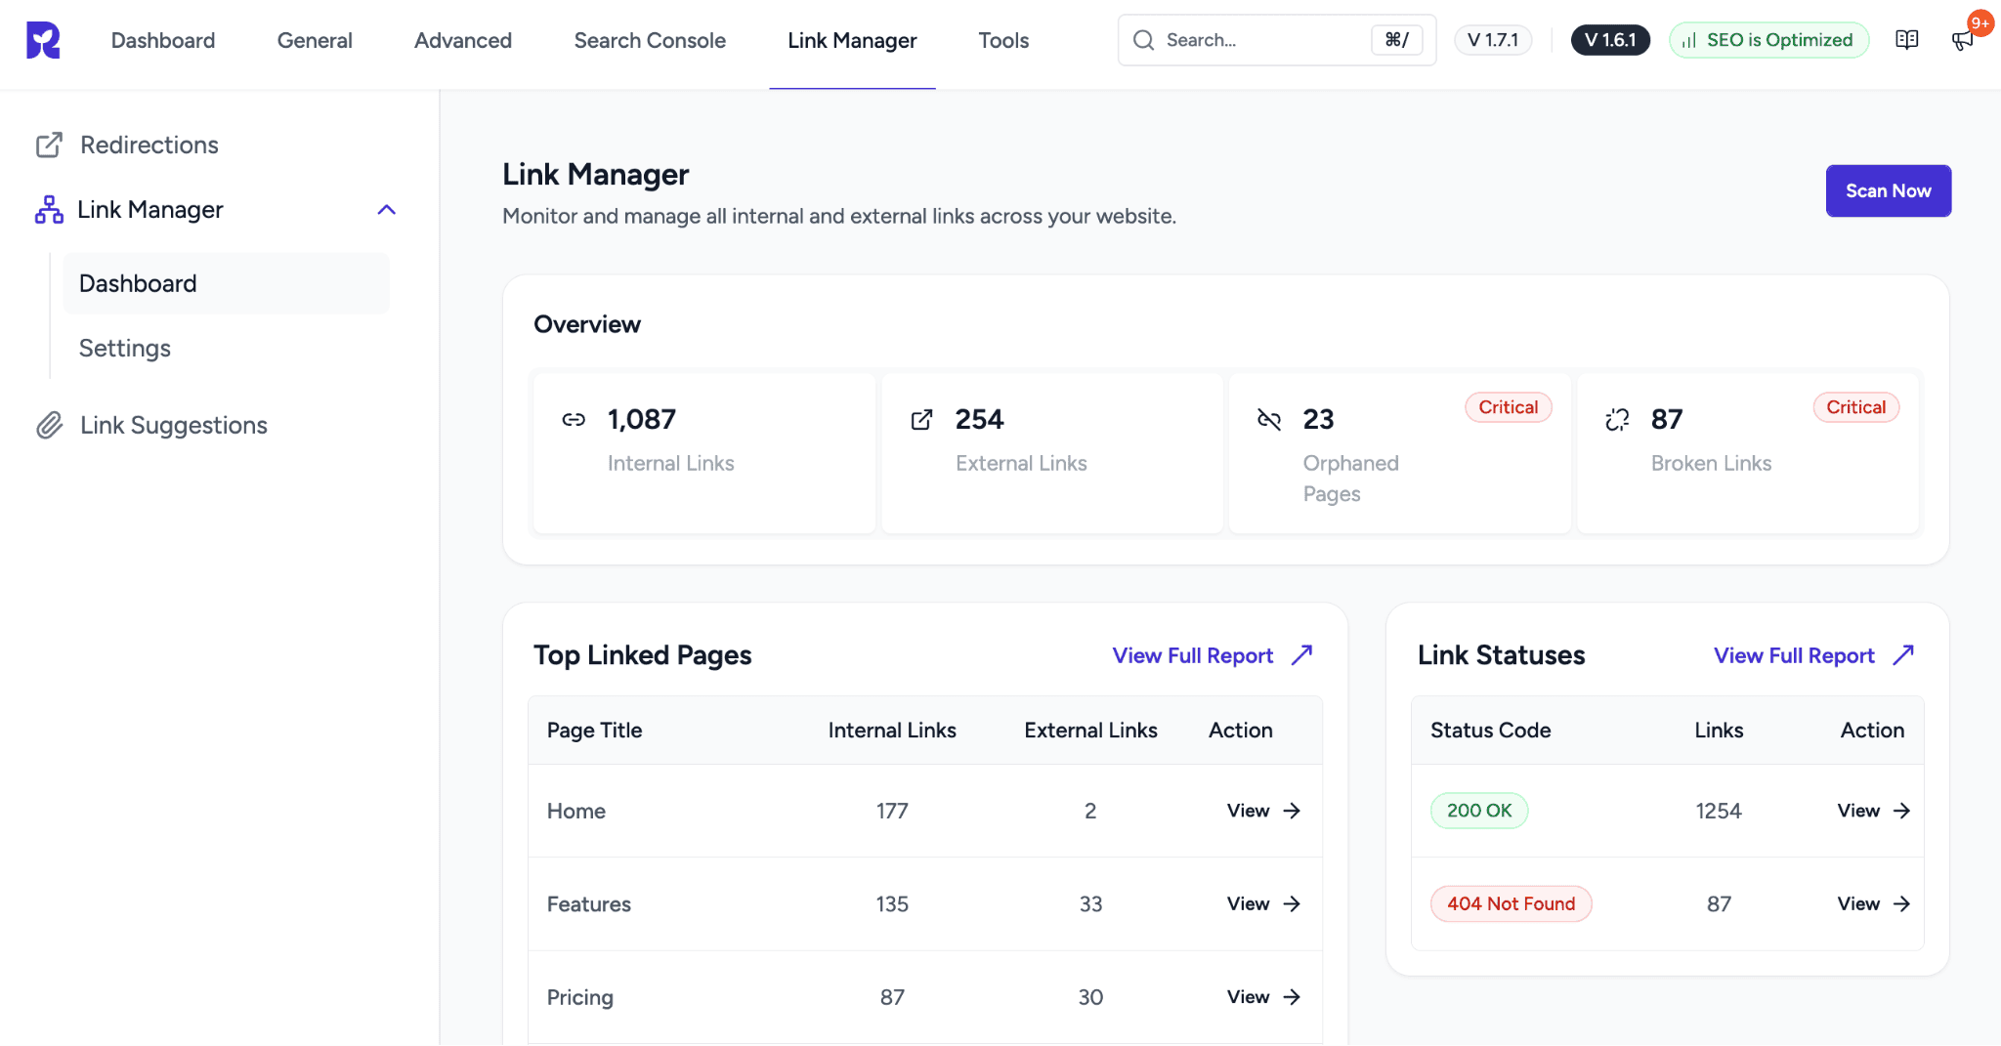This screenshot has width=2001, height=1046.
Task: Click the arrow icon in the Pricing row
Action: 1292,996
